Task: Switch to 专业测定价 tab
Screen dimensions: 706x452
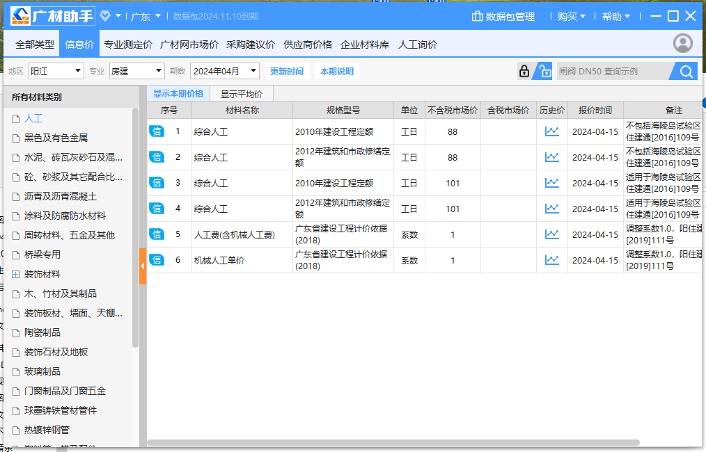Action: (x=128, y=44)
